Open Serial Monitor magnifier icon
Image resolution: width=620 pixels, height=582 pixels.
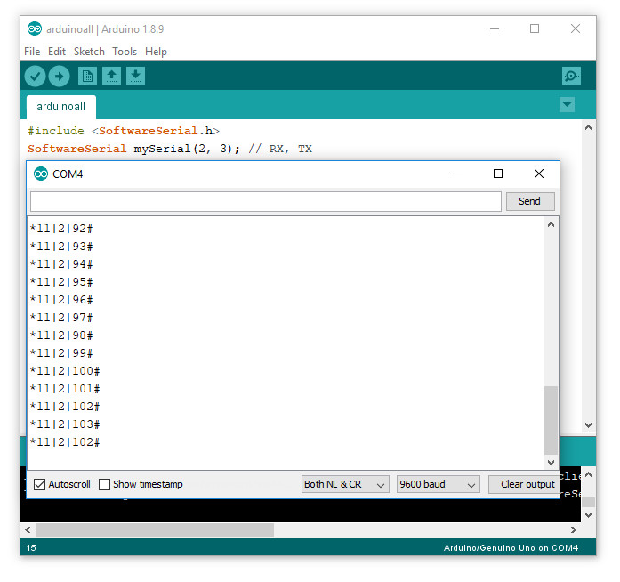click(x=571, y=76)
